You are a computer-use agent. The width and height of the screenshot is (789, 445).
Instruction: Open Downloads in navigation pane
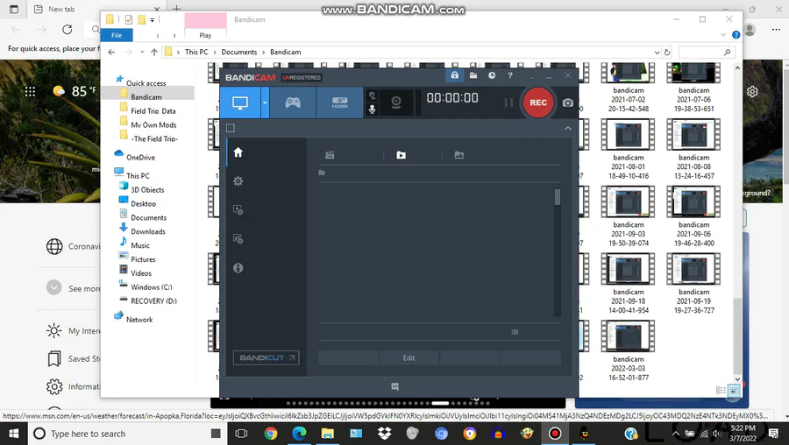click(148, 232)
